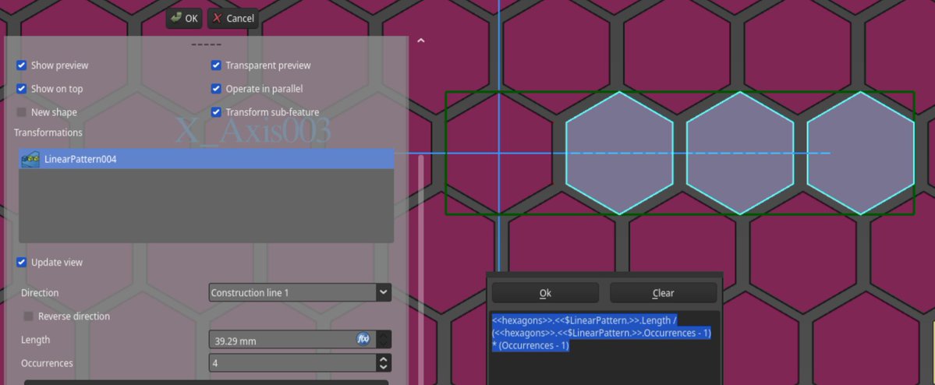Screen dimensions: 935x385
Task: Toggle Operate in parallel checkbox
Action: 216,89
